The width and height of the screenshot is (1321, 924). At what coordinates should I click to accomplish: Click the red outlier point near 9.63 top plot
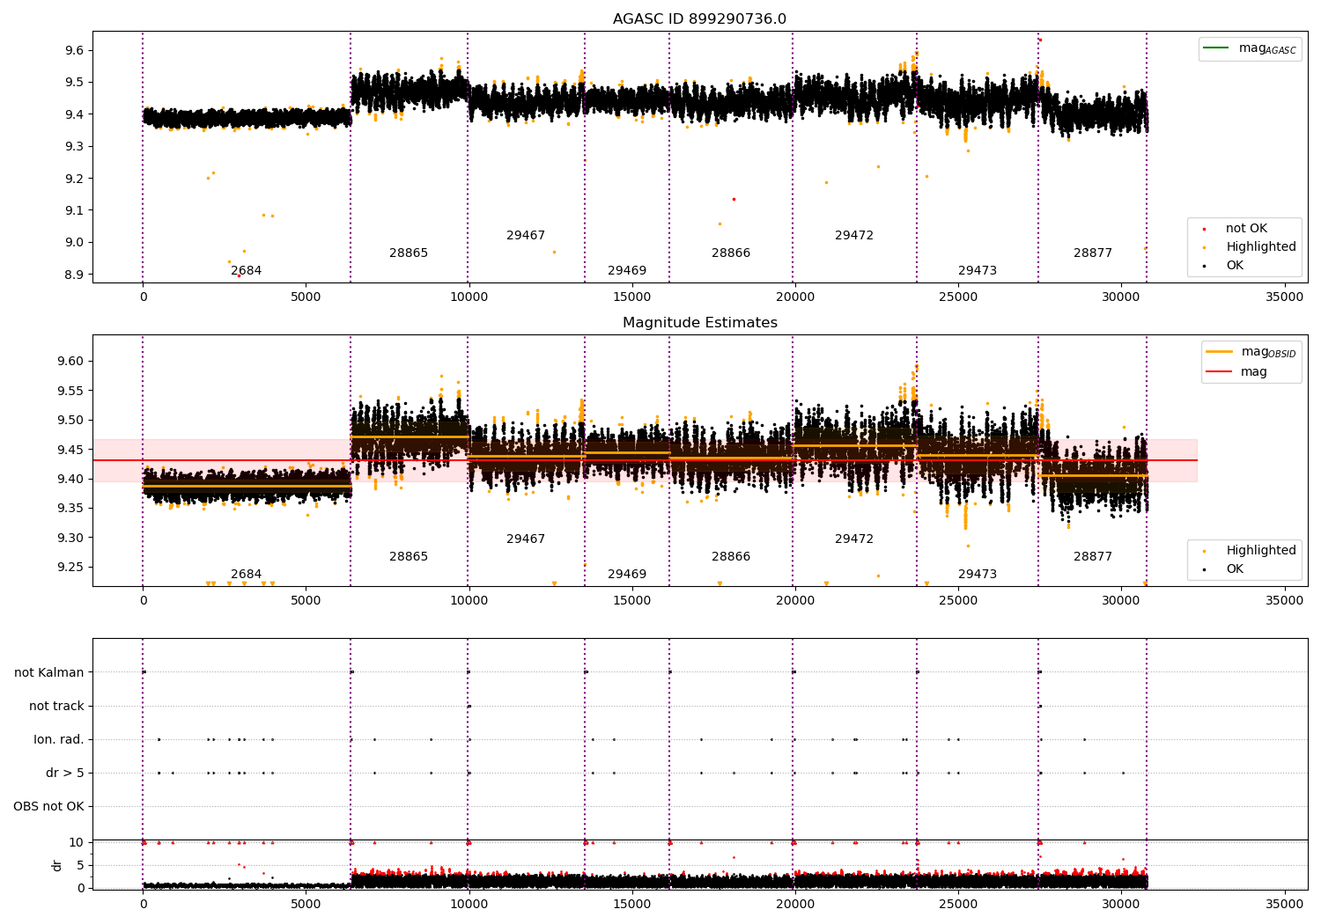point(1040,40)
